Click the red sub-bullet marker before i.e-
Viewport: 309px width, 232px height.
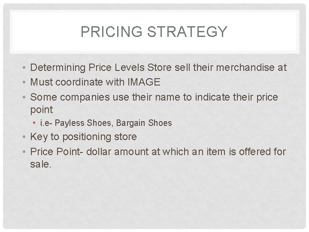coord(34,123)
